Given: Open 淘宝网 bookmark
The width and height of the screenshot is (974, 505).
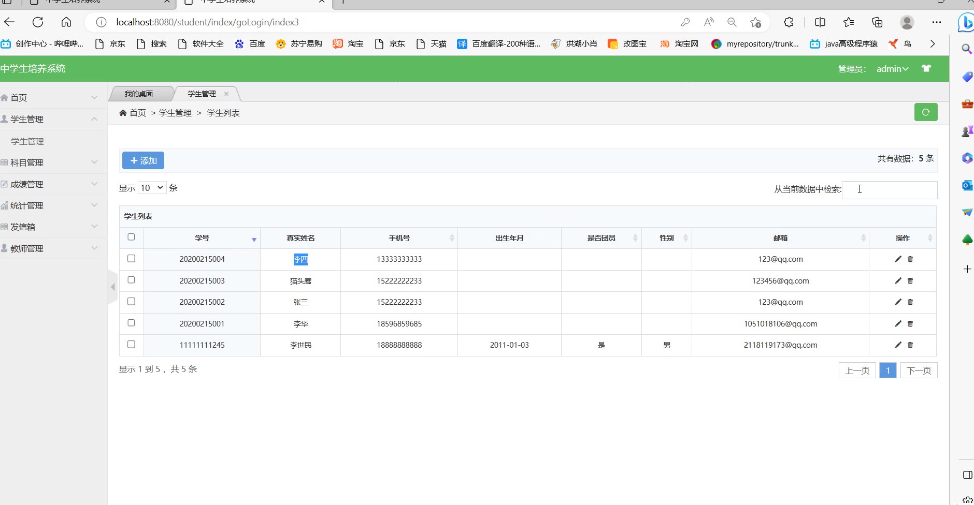Looking at the screenshot, I should 679,44.
